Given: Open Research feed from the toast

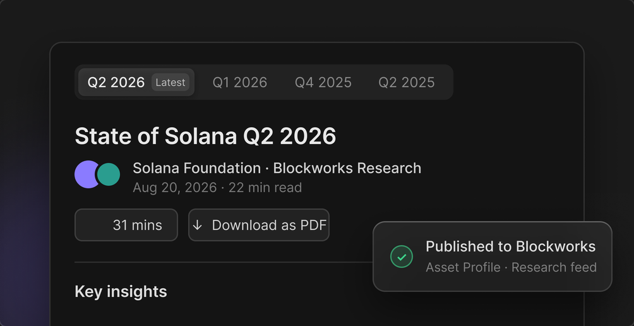Looking at the screenshot, I should point(554,267).
